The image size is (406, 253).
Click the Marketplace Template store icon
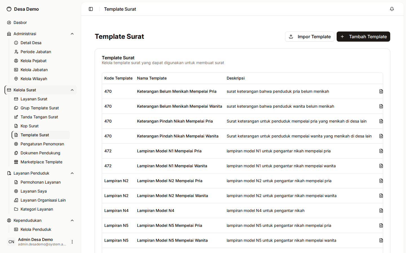16,162
